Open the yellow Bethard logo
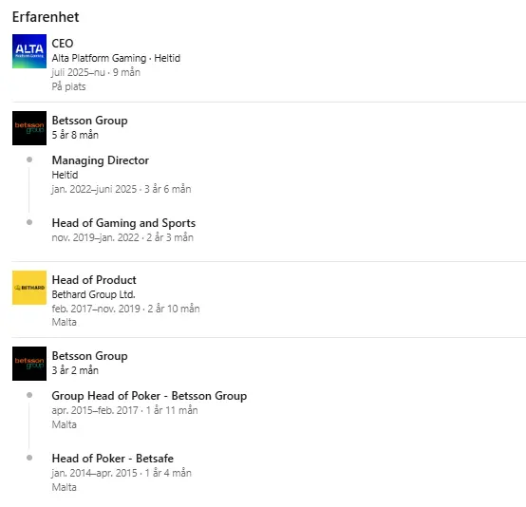The height and width of the screenshot is (507, 526). (x=29, y=288)
